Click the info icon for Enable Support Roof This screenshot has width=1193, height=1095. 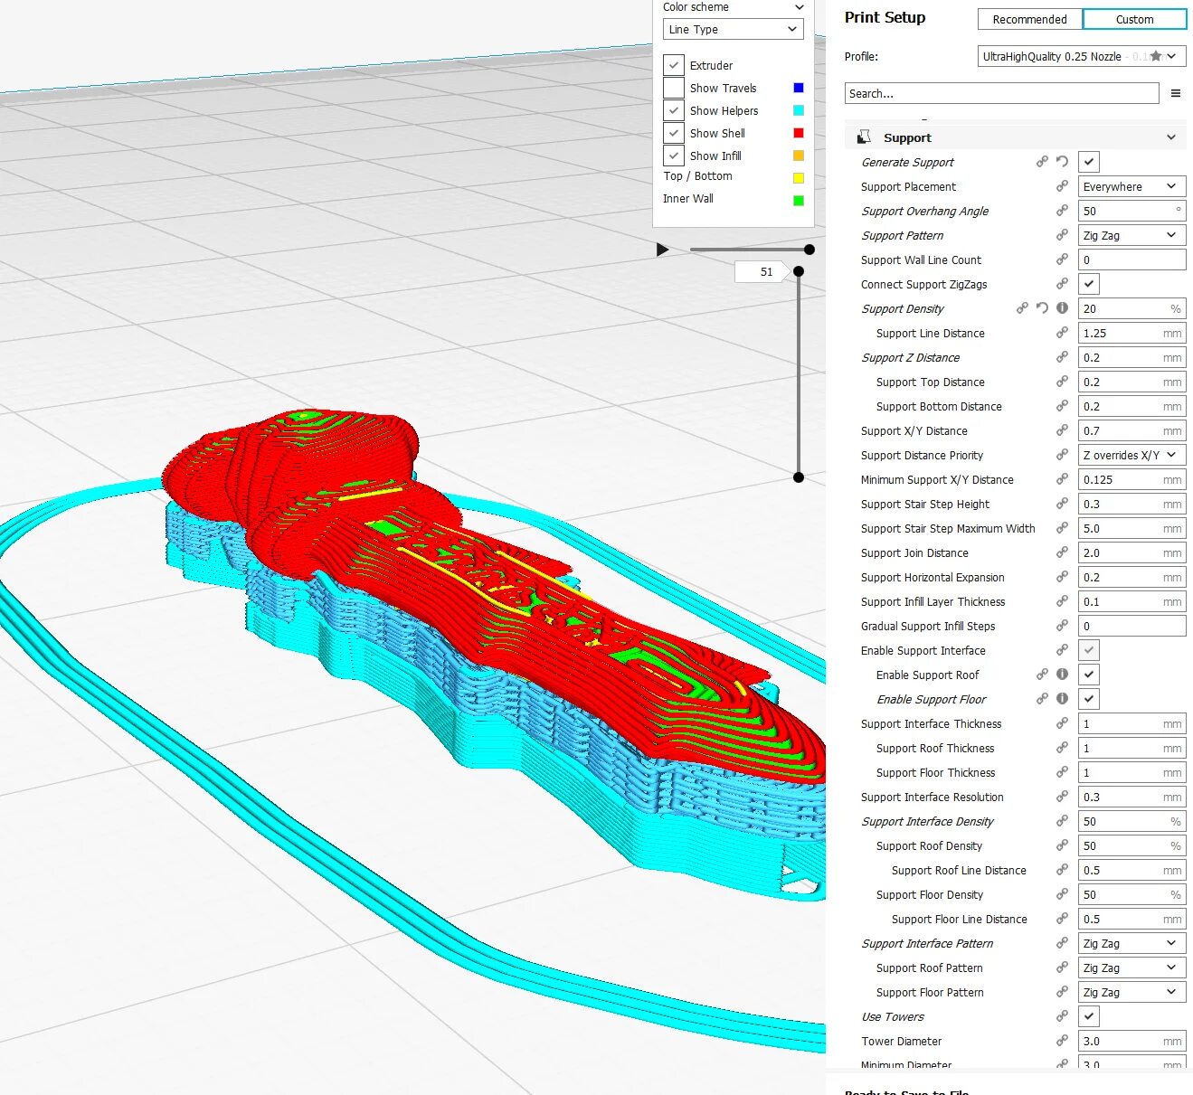click(x=1062, y=675)
